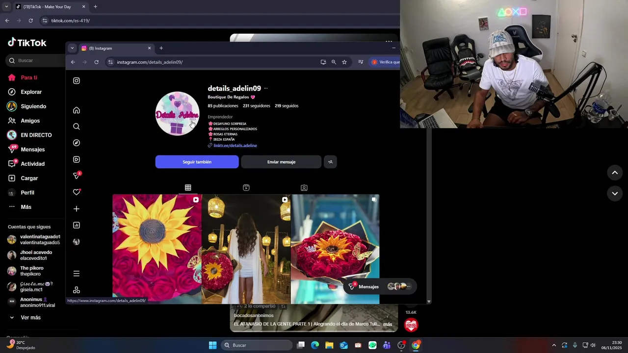This screenshot has width=628, height=353.
Task: Click the similar accounts suggestion button
Action: [330, 162]
